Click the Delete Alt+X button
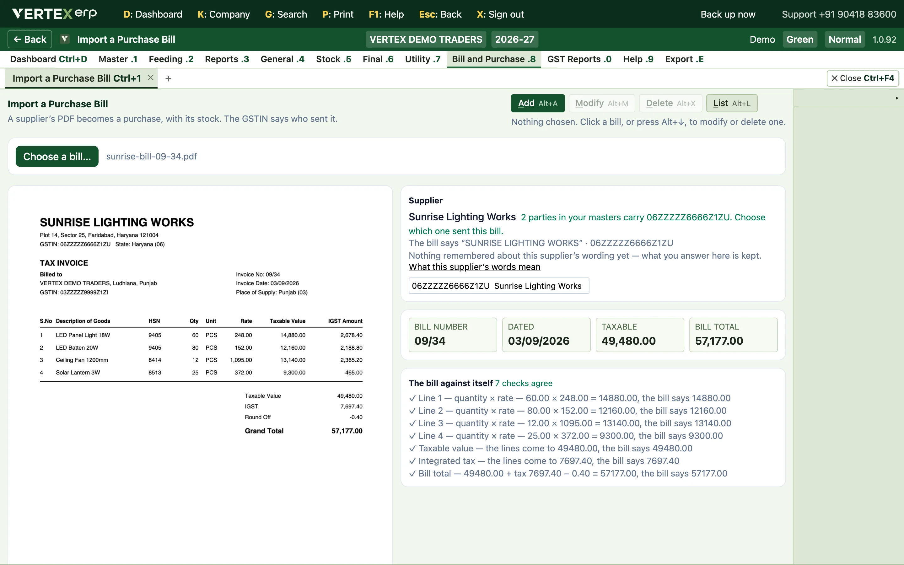 [670, 103]
